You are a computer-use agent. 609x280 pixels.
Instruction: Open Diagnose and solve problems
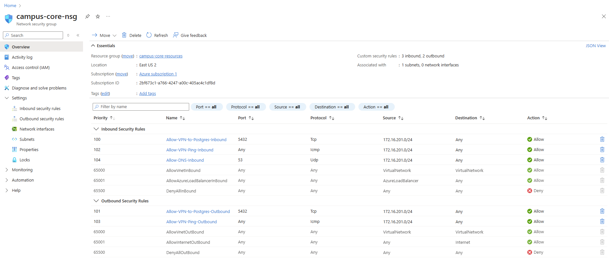42,88
